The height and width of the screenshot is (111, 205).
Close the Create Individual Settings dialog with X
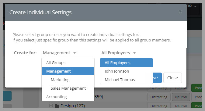click(x=180, y=11)
